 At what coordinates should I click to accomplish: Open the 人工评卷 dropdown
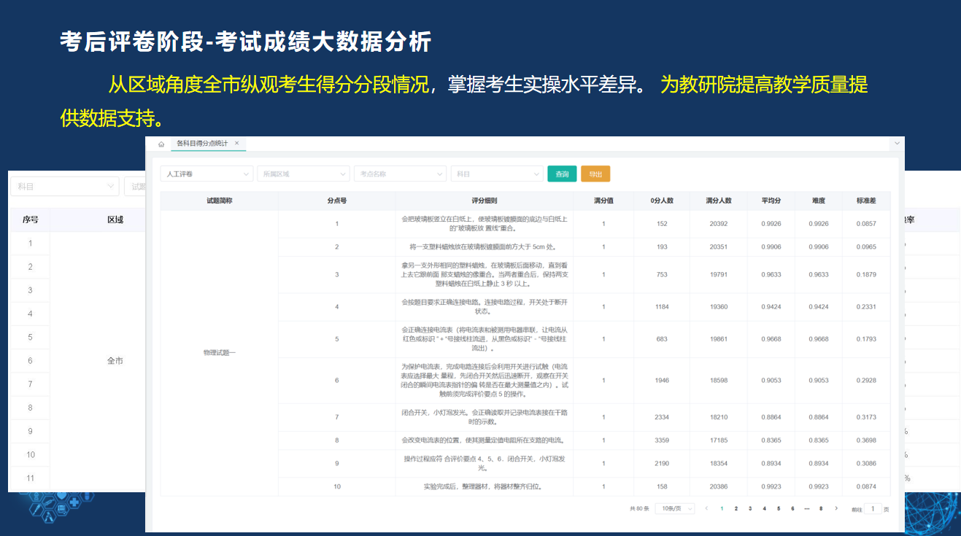coord(207,174)
